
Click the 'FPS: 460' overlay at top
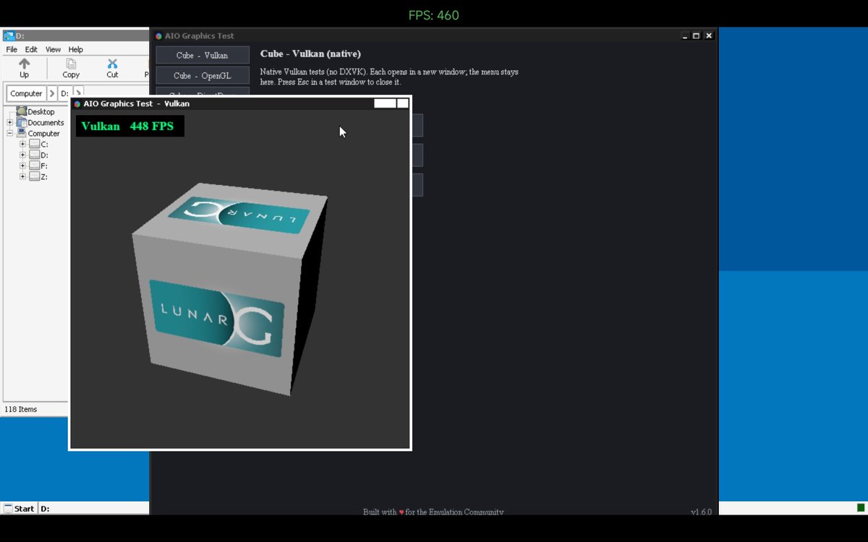point(434,15)
